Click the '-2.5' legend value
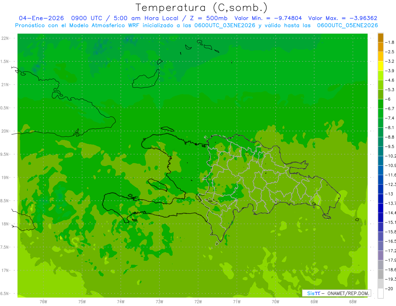Screen dimensions: 396x306 390,52
